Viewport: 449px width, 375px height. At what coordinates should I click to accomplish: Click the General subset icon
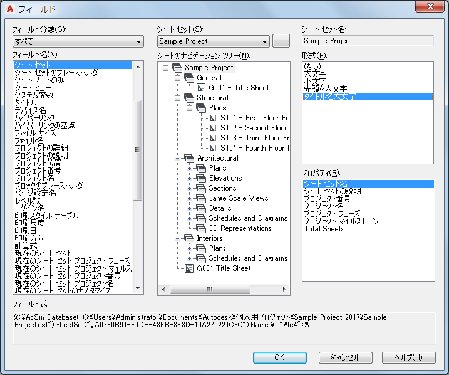pos(189,78)
